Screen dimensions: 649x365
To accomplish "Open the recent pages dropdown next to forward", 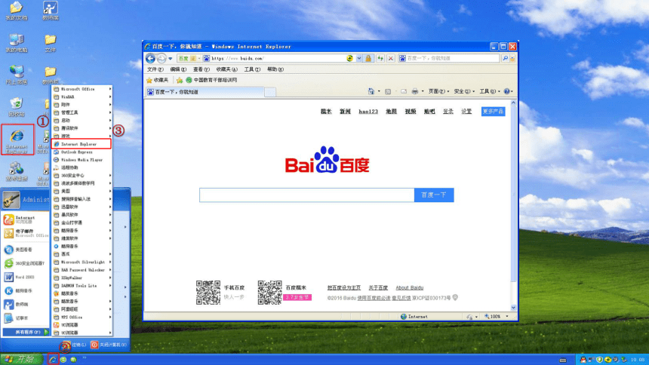I will point(170,58).
